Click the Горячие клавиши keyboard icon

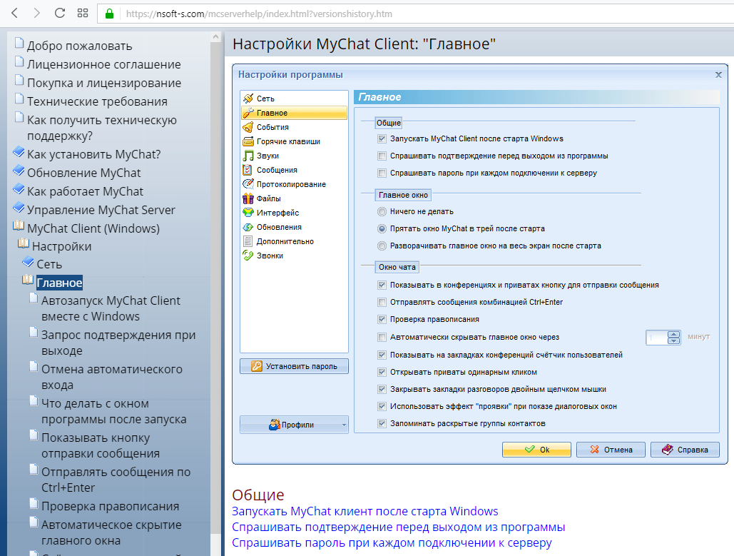pos(248,141)
